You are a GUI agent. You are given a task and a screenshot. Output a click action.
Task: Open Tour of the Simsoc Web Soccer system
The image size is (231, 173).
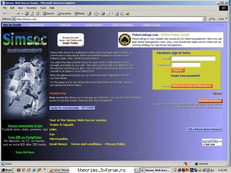(78, 120)
